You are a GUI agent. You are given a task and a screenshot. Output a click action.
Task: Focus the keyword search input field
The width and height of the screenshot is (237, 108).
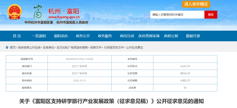click(177, 15)
